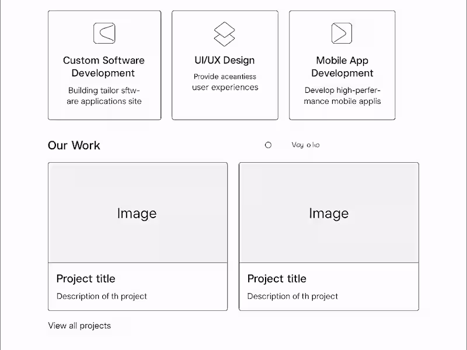This screenshot has height=350, width=467.
Task: Open the left project Image placeholder
Action: pos(138,212)
